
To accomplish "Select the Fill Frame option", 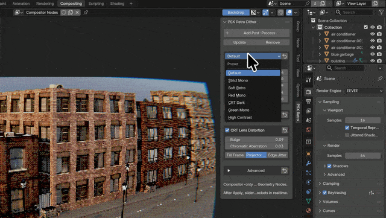I will (x=235, y=155).
